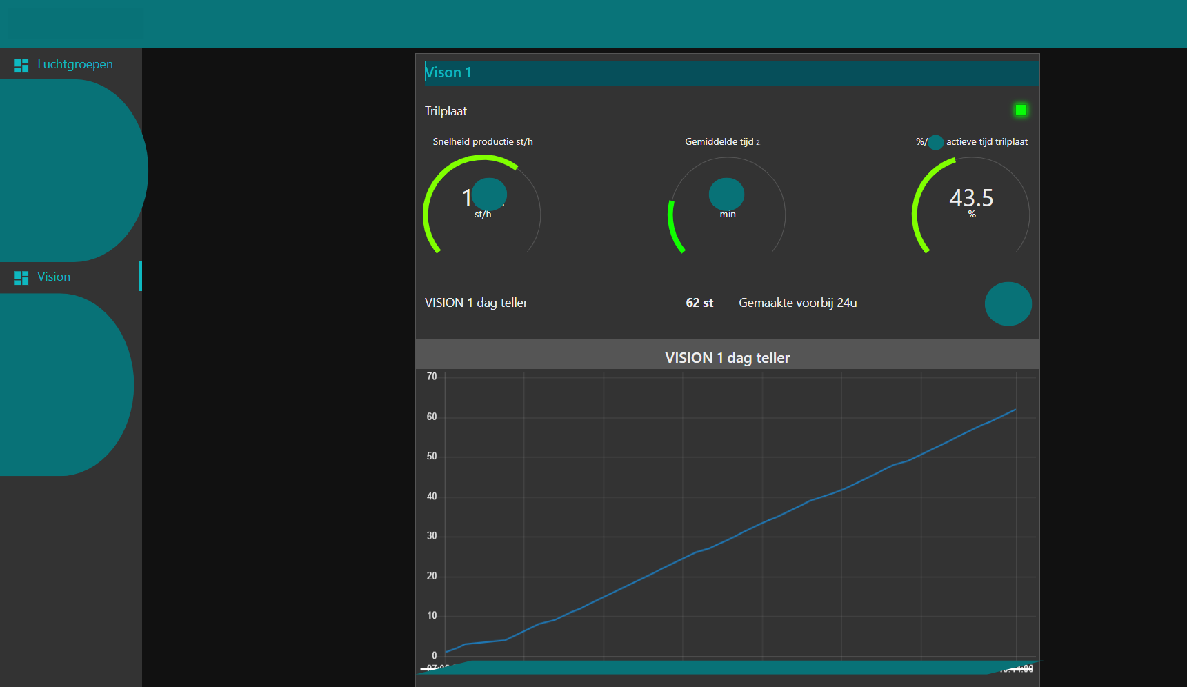Image resolution: width=1187 pixels, height=687 pixels.
Task: Click the Gemaakte voorbij 24u text
Action: (797, 302)
